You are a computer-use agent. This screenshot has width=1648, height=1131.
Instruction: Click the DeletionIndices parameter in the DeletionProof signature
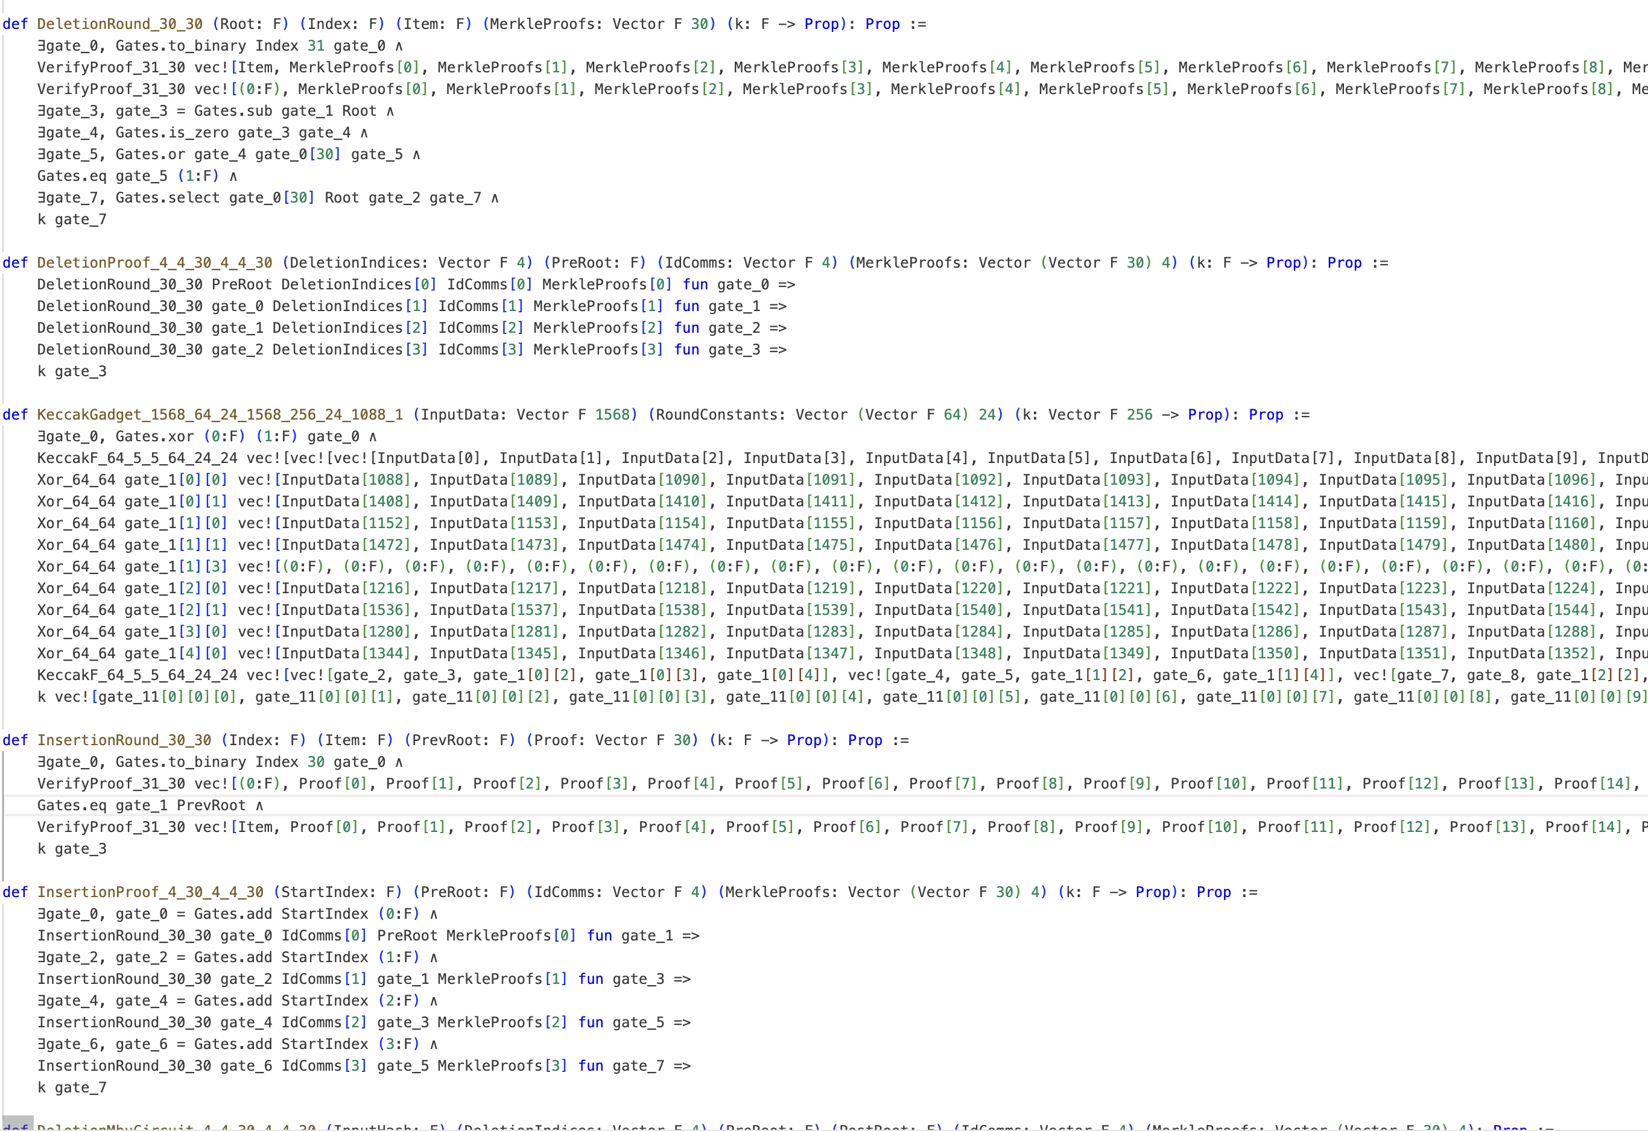[355, 263]
